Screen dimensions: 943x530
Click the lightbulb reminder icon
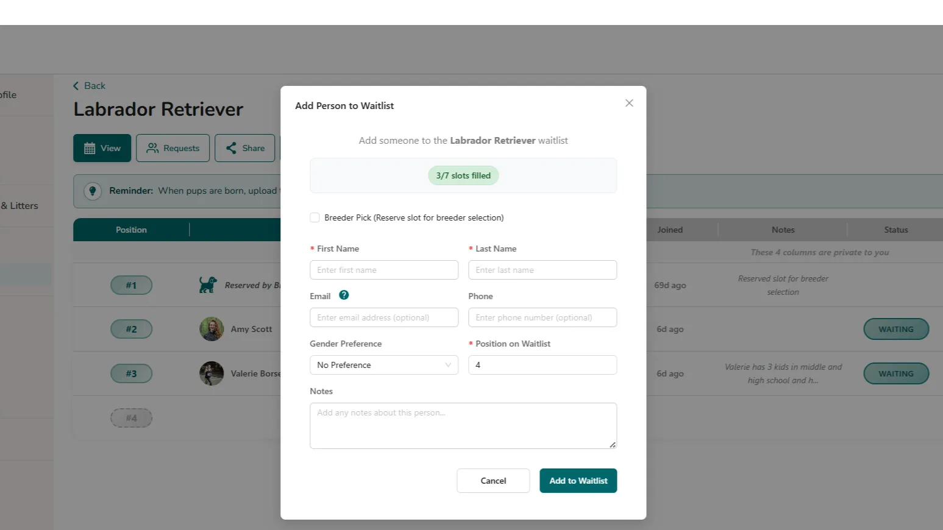pos(93,191)
